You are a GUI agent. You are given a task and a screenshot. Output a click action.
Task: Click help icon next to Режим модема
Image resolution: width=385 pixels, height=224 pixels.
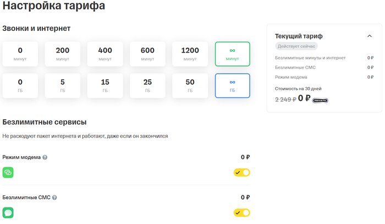(45, 157)
